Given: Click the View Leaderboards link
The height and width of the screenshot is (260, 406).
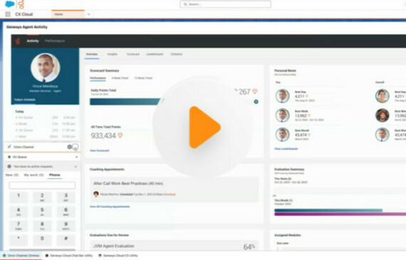Looking at the screenshot, I should [x=286, y=149].
